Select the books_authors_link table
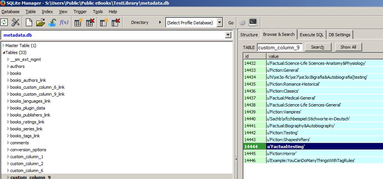The width and height of the screenshot is (383, 179). [28, 80]
